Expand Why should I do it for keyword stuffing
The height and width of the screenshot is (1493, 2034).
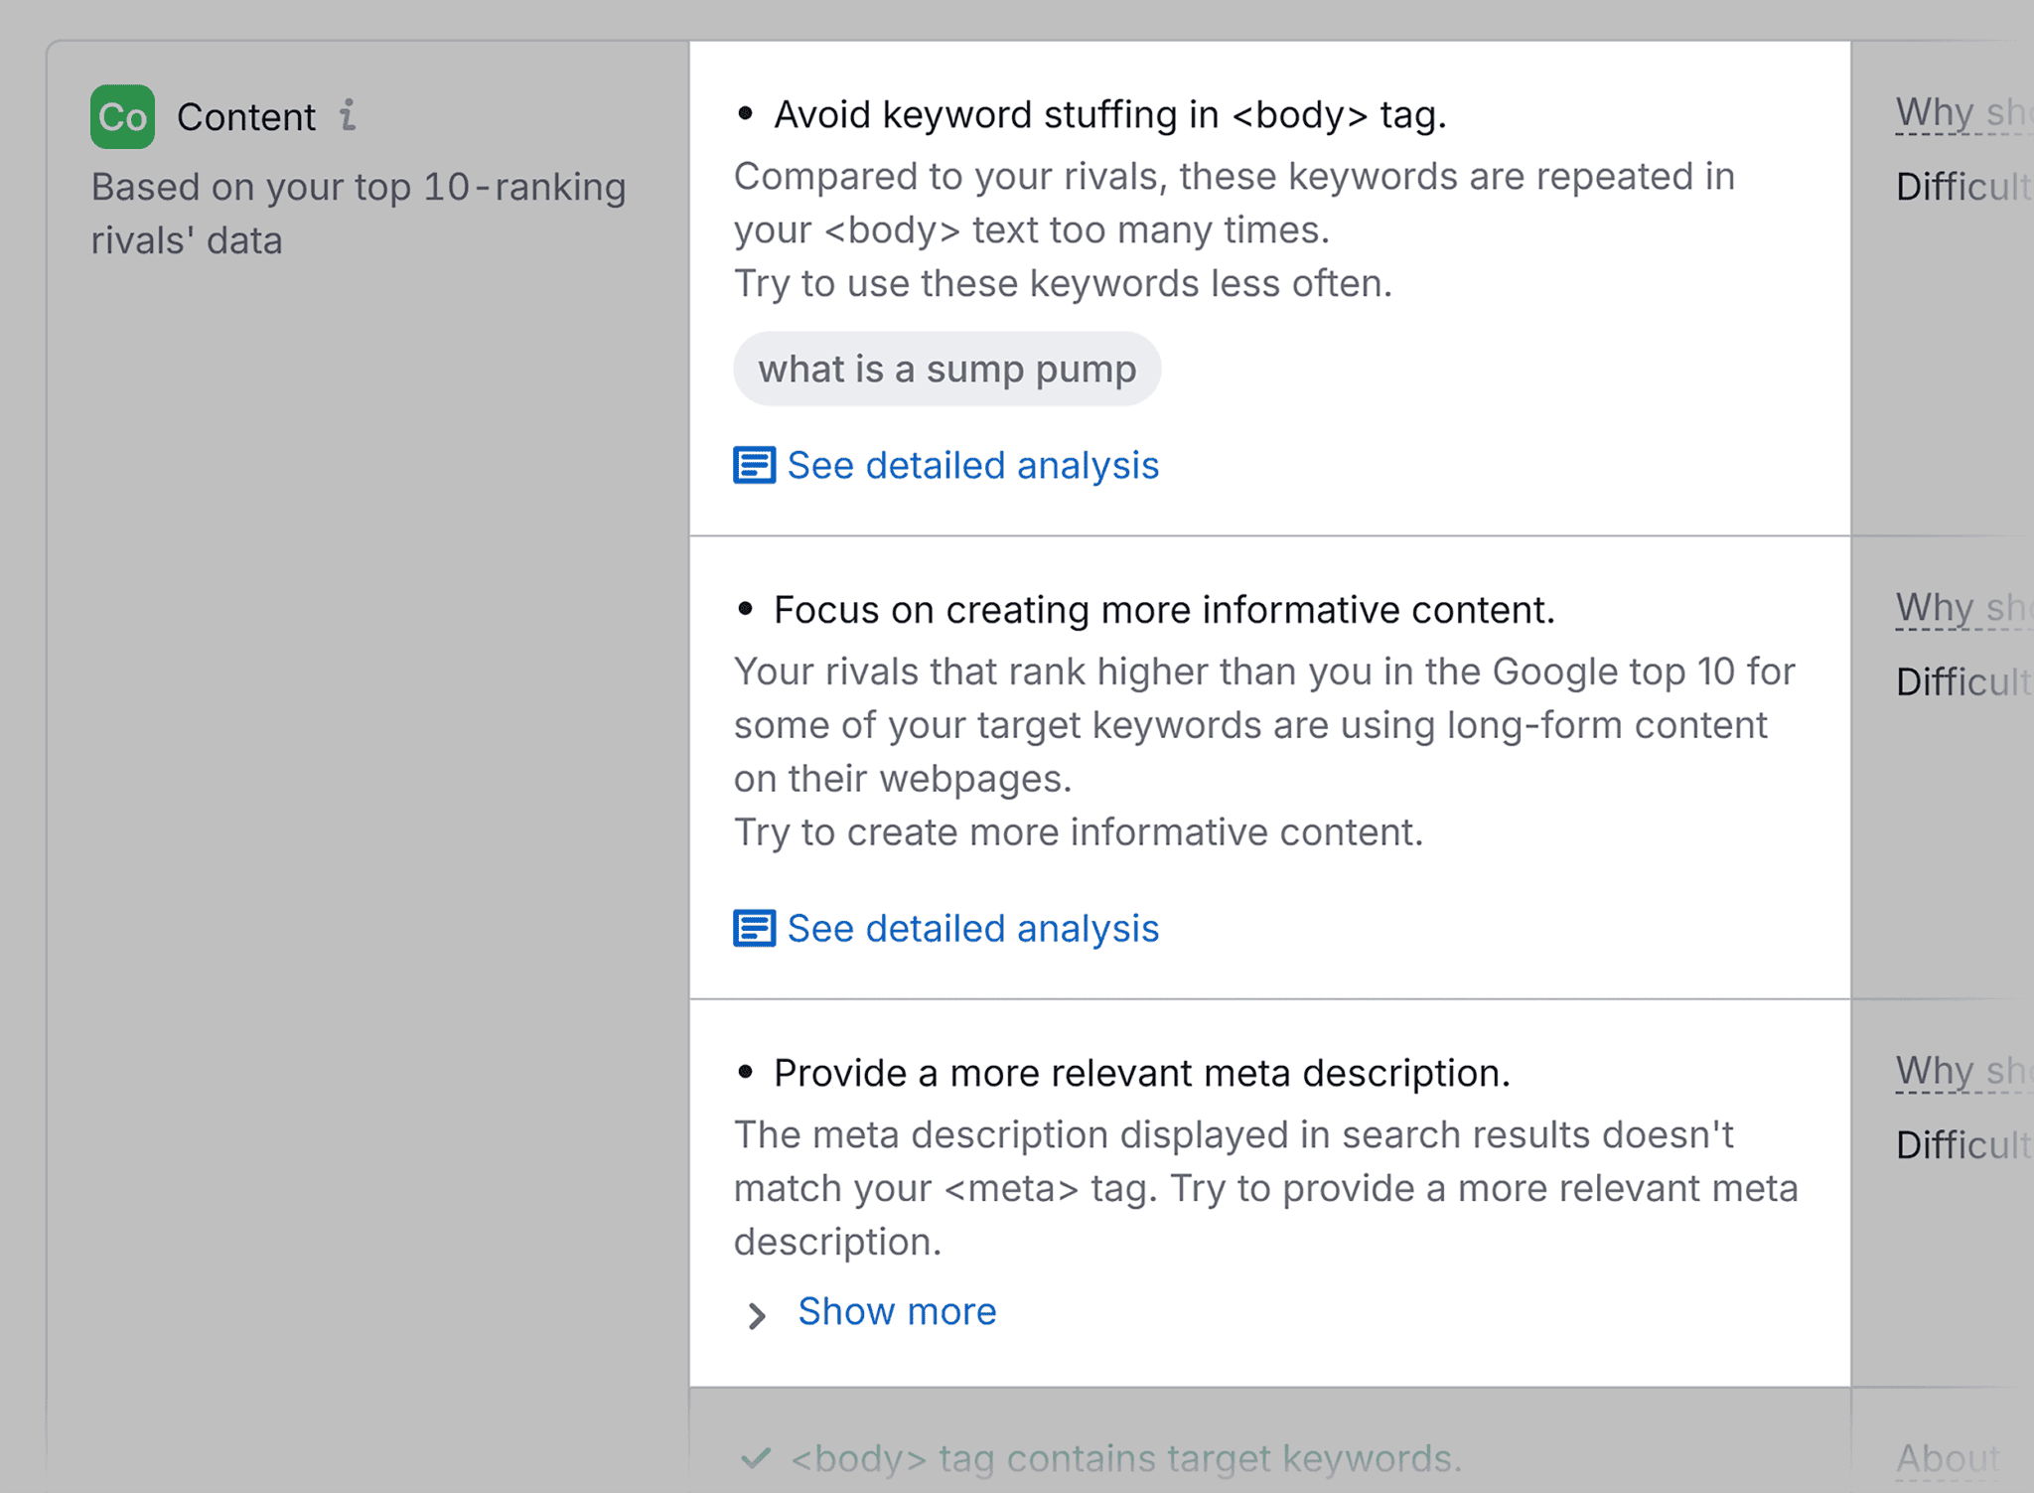[1959, 112]
